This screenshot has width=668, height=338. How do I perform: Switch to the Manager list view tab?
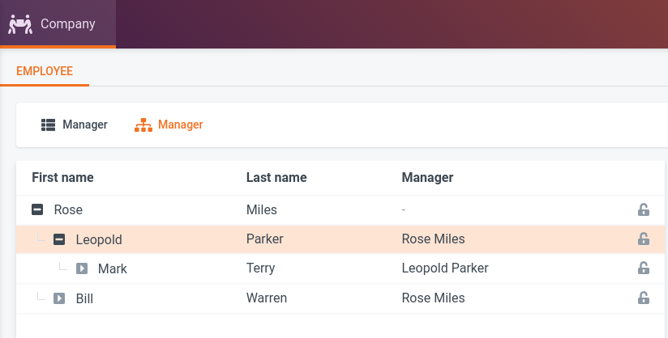pos(75,125)
